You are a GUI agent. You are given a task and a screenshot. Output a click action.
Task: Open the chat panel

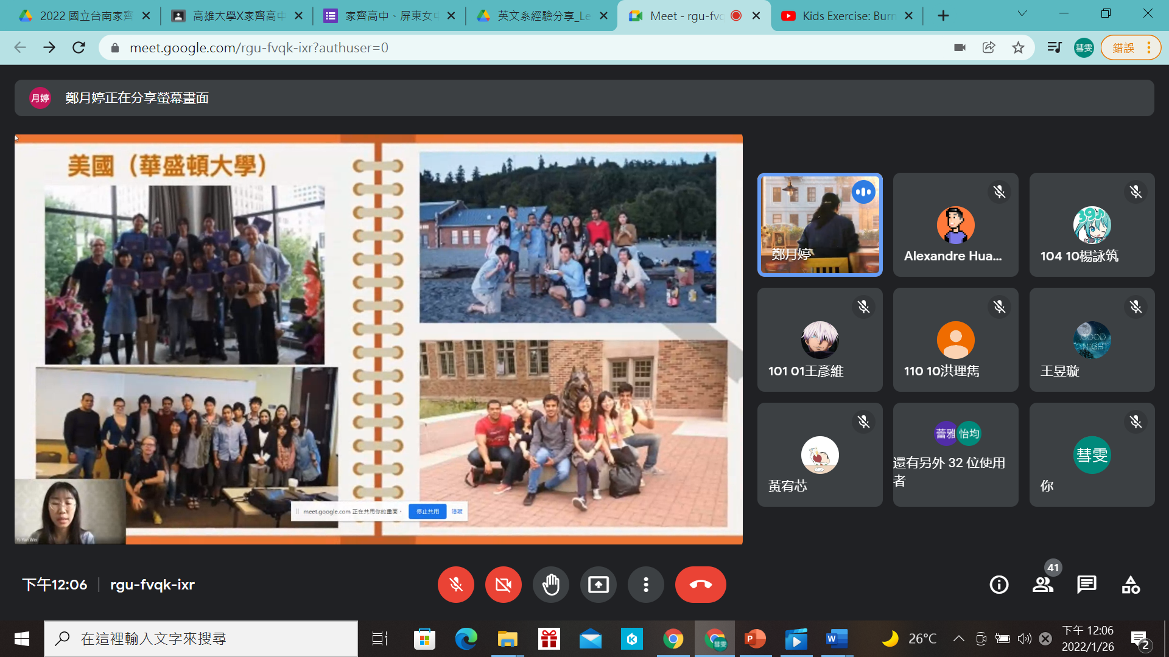click(x=1086, y=585)
